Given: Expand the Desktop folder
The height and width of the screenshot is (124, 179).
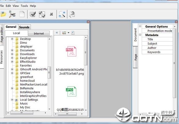Looking at the screenshot, I should pos(12,39).
